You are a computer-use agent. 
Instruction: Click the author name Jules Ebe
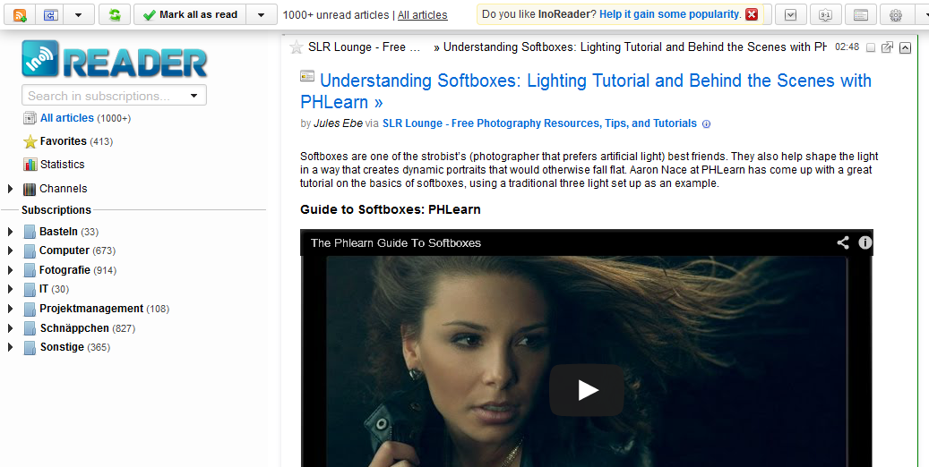point(338,123)
